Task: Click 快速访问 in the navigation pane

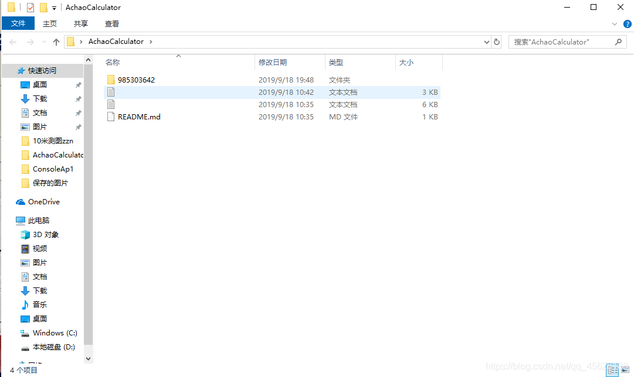Action: (x=42, y=71)
